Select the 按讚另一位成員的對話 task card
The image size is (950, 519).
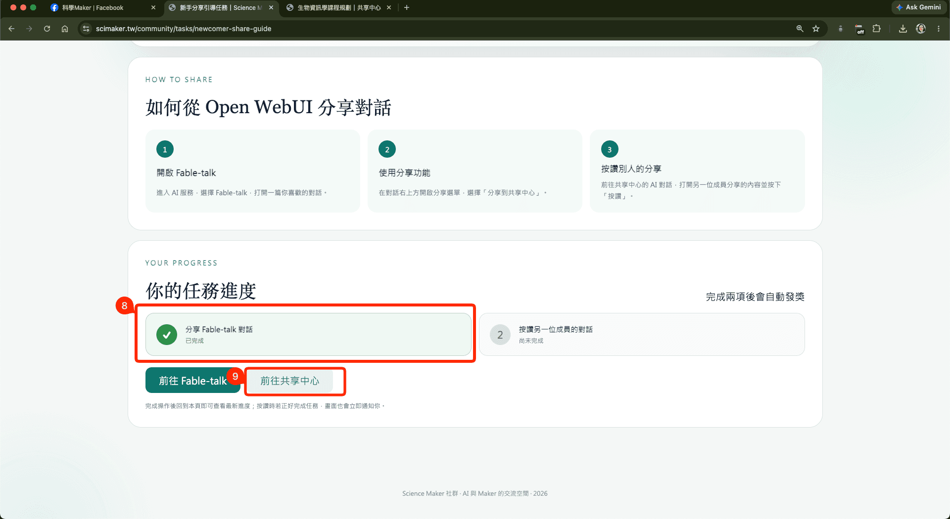click(642, 335)
